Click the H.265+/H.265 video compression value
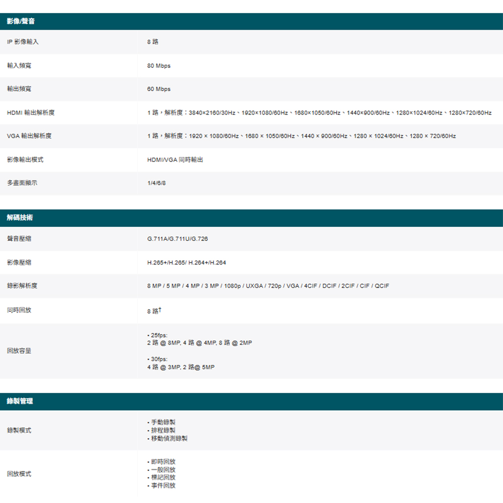 [186, 263]
